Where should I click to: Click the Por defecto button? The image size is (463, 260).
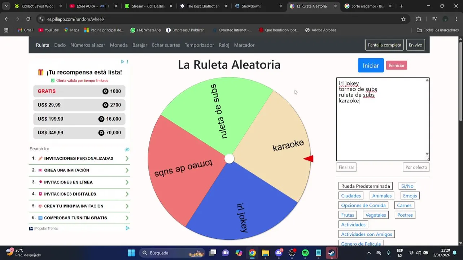(416, 167)
